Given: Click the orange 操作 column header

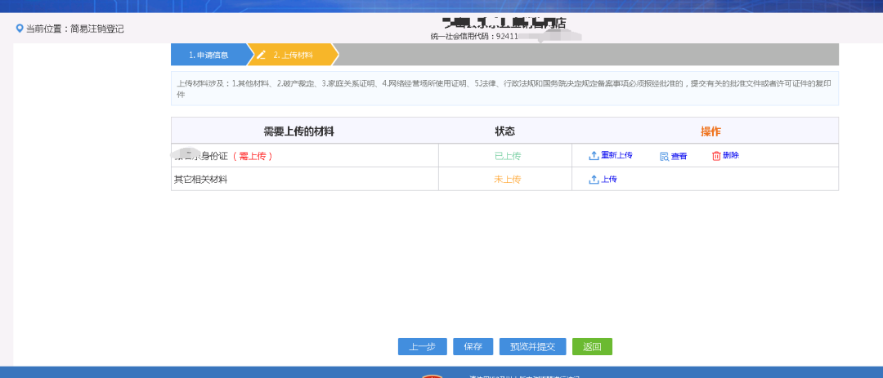Looking at the screenshot, I should tap(710, 131).
